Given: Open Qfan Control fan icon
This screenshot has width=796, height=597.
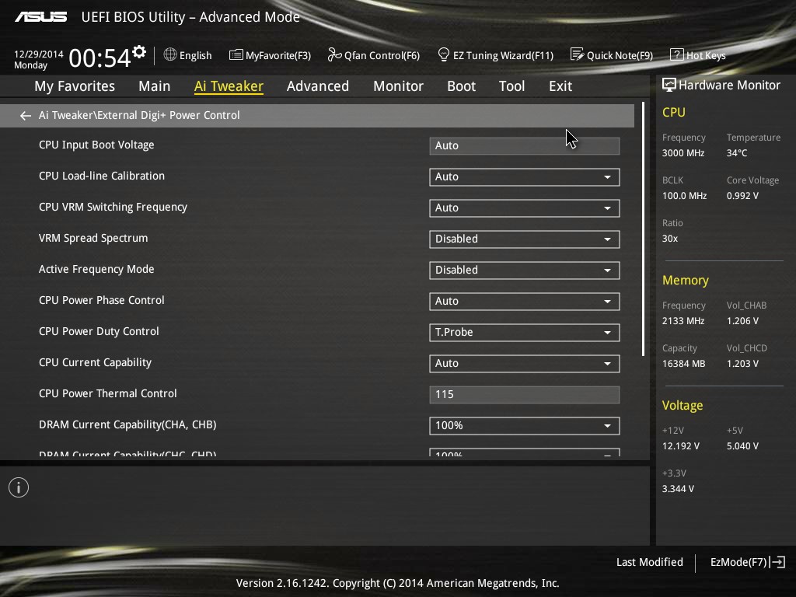Looking at the screenshot, I should pos(334,54).
